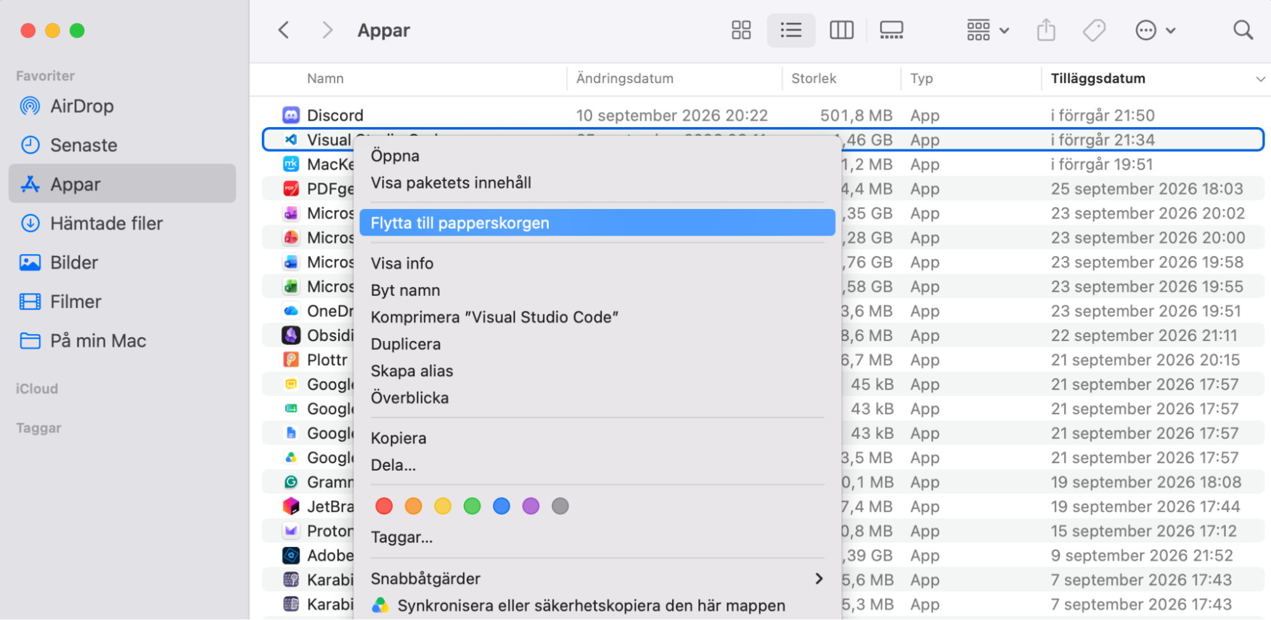The width and height of the screenshot is (1271, 620).
Task: Apply the purple tag color
Action: [531, 506]
